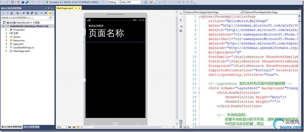Screen dimensions: 304x132
Task: Click line 14 shell:SystemTray.IsVisible code
Action: click(x=243, y=75)
